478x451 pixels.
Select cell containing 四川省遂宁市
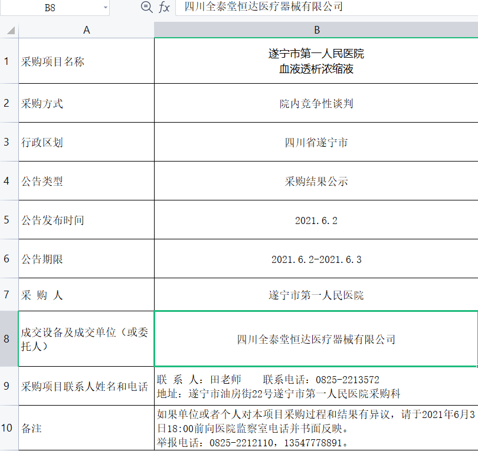[x=316, y=142]
